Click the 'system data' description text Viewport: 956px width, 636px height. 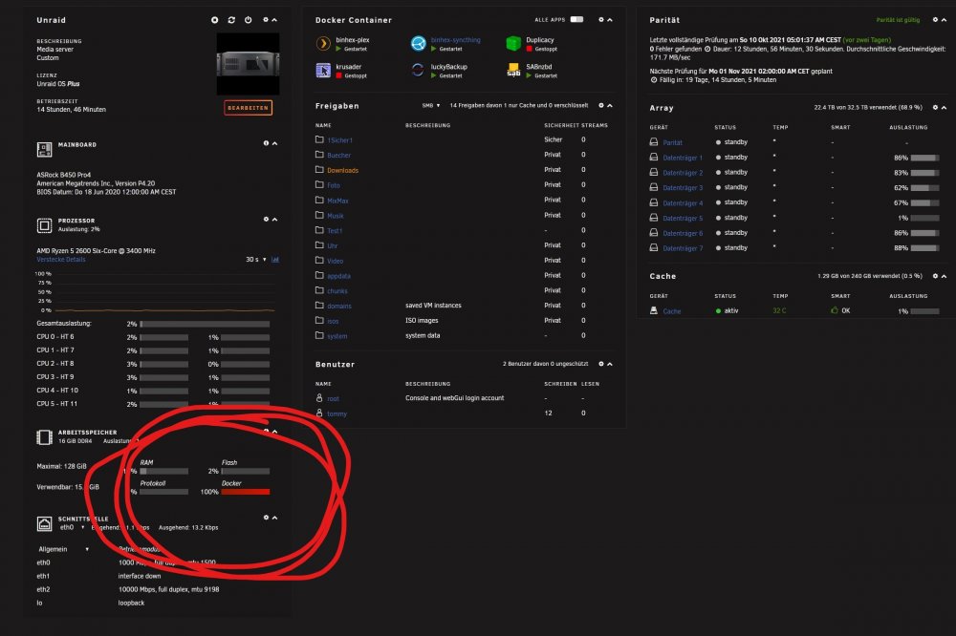423,336
